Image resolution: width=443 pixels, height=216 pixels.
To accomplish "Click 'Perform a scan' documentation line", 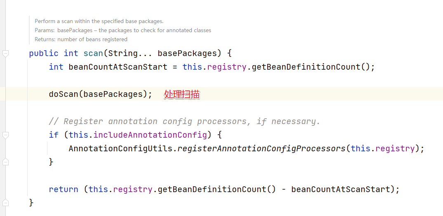I will tap(99, 21).
